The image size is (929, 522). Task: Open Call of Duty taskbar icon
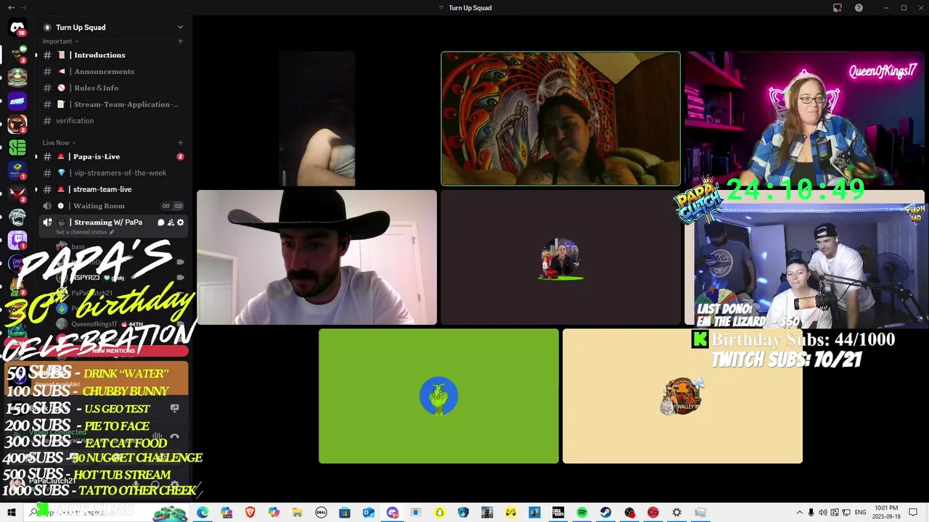[558, 513]
